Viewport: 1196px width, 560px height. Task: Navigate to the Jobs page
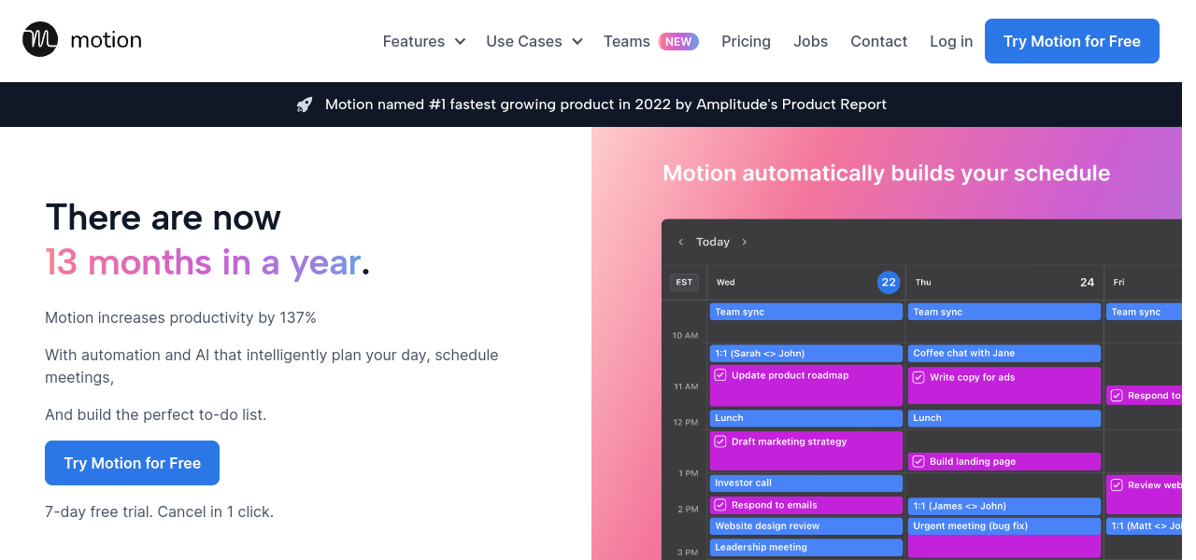click(810, 41)
